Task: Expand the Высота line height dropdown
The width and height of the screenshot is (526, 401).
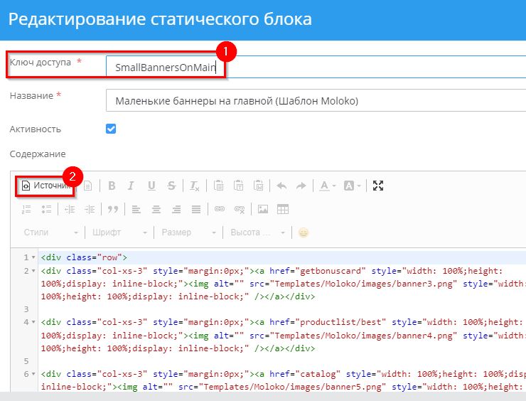Action: 257,232
